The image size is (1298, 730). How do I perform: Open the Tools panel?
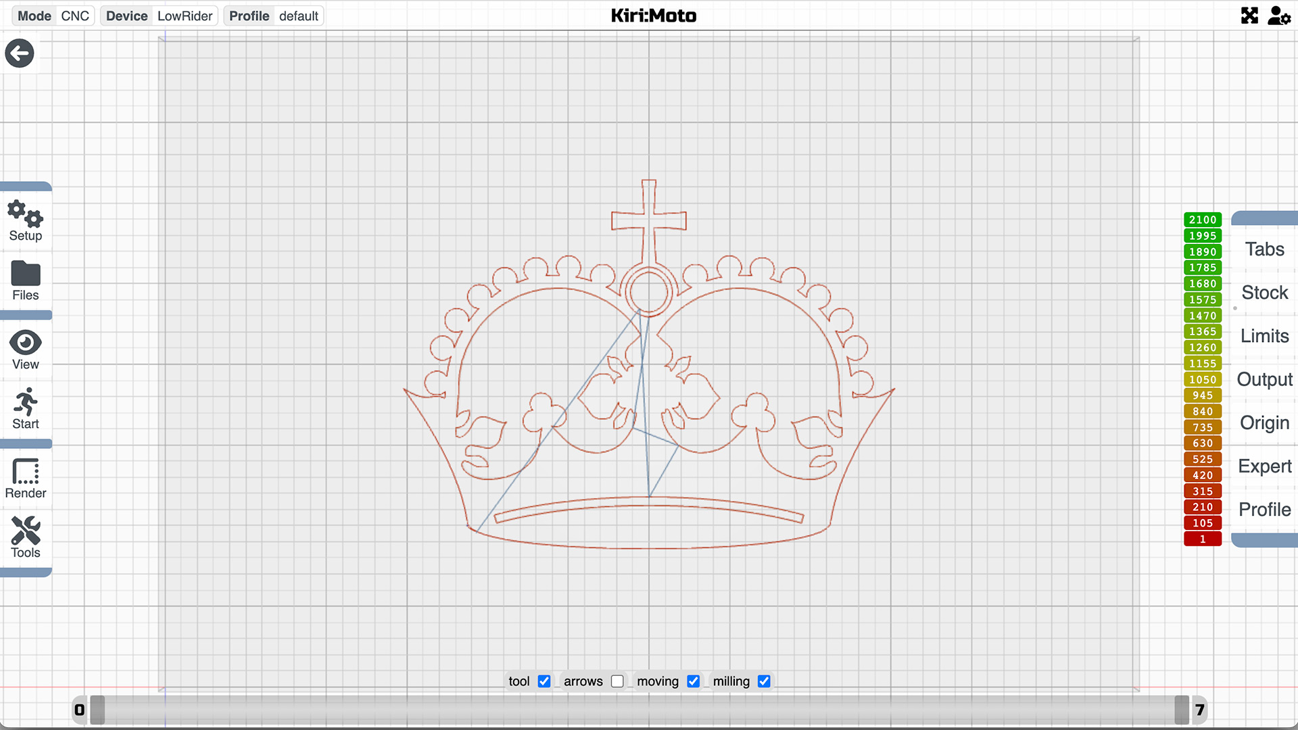[26, 538]
